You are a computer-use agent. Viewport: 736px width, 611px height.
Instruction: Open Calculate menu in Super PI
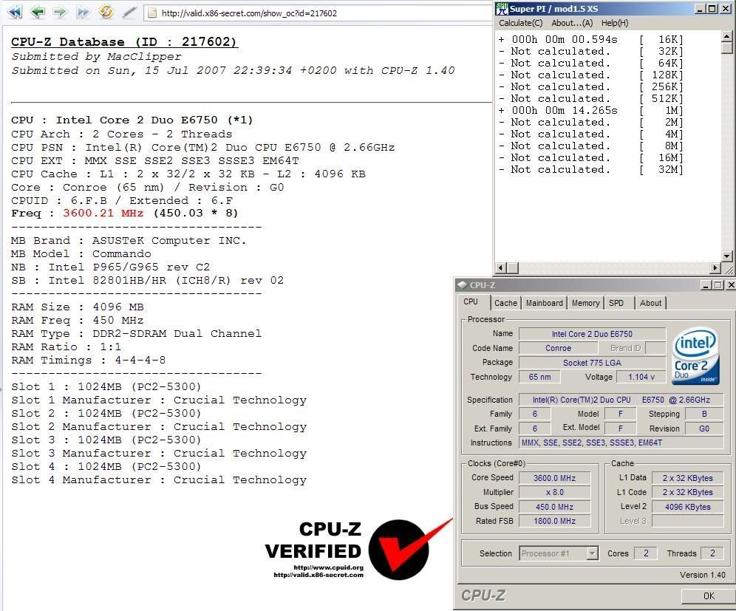(520, 23)
